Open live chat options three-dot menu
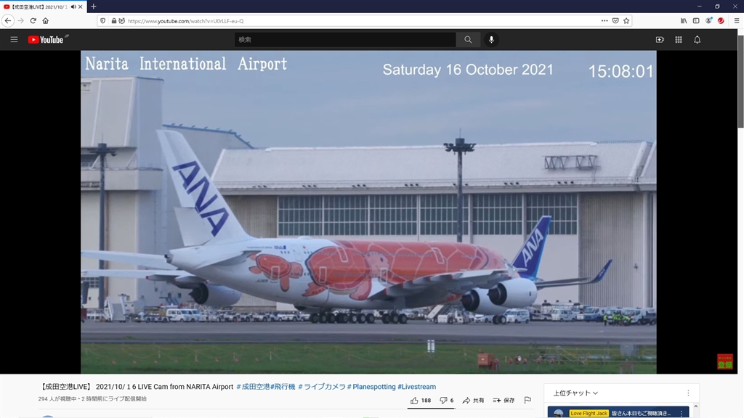Image resolution: width=744 pixels, height=418 pixels. click(x=688, y=393)
